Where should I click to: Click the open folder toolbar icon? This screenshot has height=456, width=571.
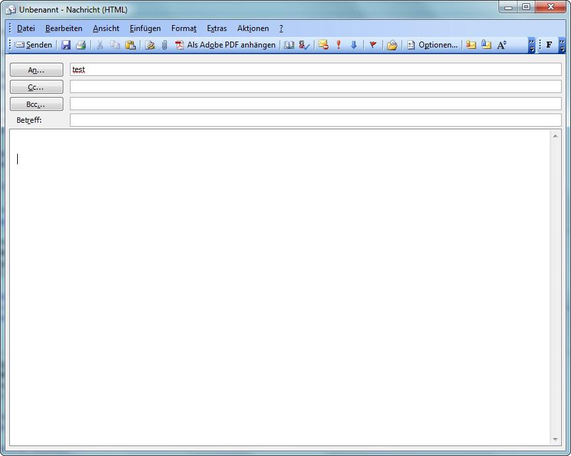click(392, 45)
